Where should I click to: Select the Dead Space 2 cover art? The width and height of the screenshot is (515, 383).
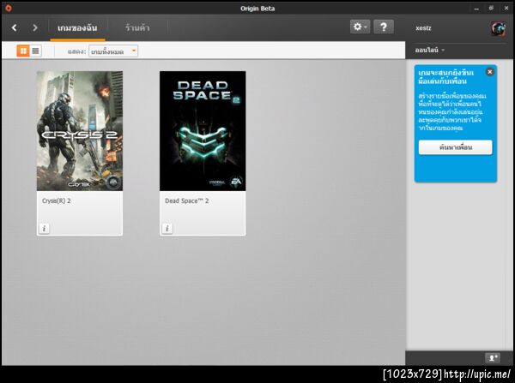tap(203, 131)
